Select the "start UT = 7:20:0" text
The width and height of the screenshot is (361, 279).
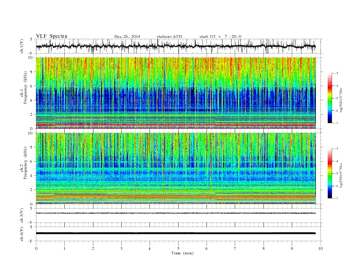pyautogui.click(x=220, y=36)
